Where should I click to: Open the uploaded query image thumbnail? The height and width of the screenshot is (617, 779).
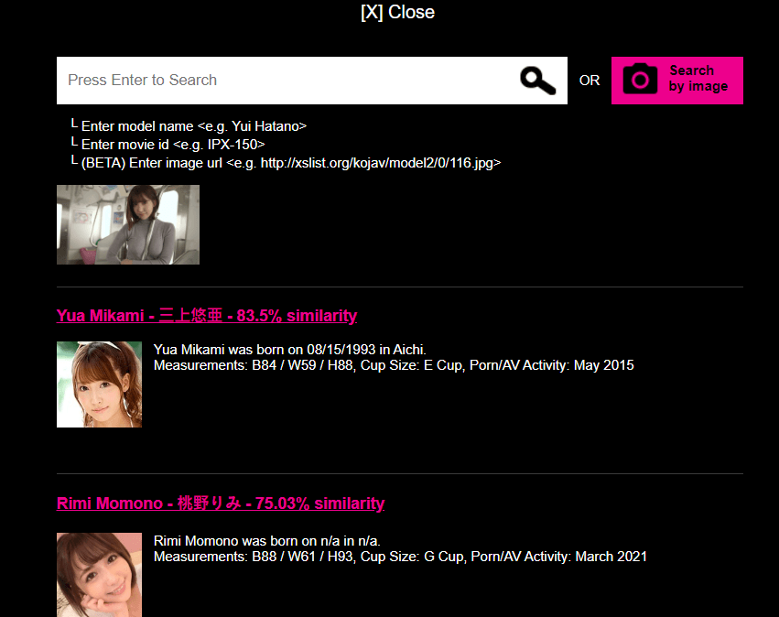point(128,224)
